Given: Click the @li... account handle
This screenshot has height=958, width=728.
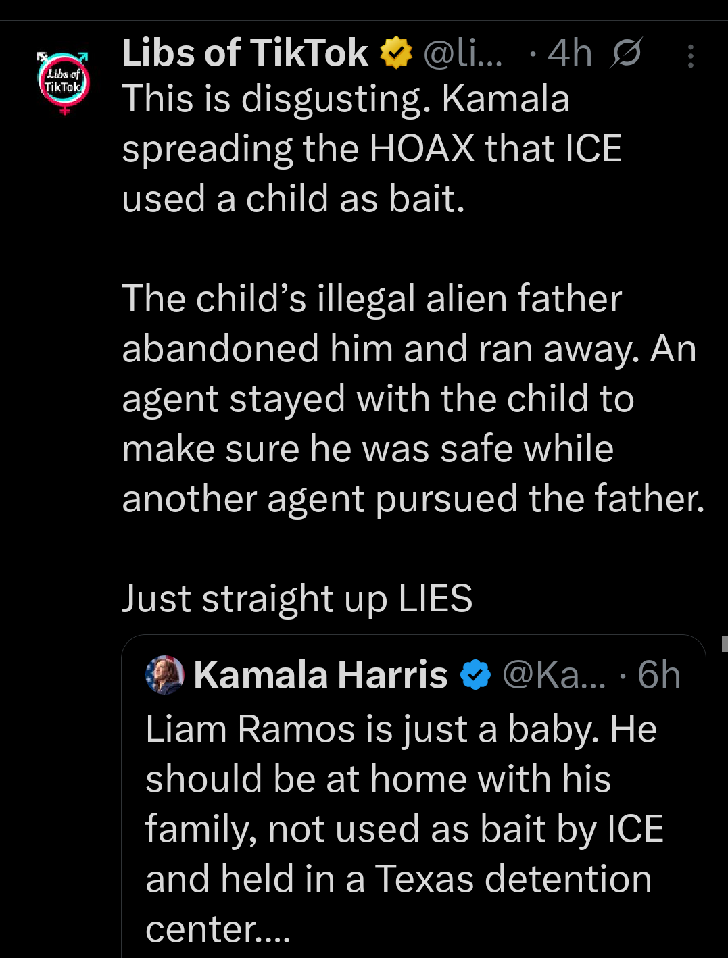Looking at the screenshot, I should click(x=463, y=53).
